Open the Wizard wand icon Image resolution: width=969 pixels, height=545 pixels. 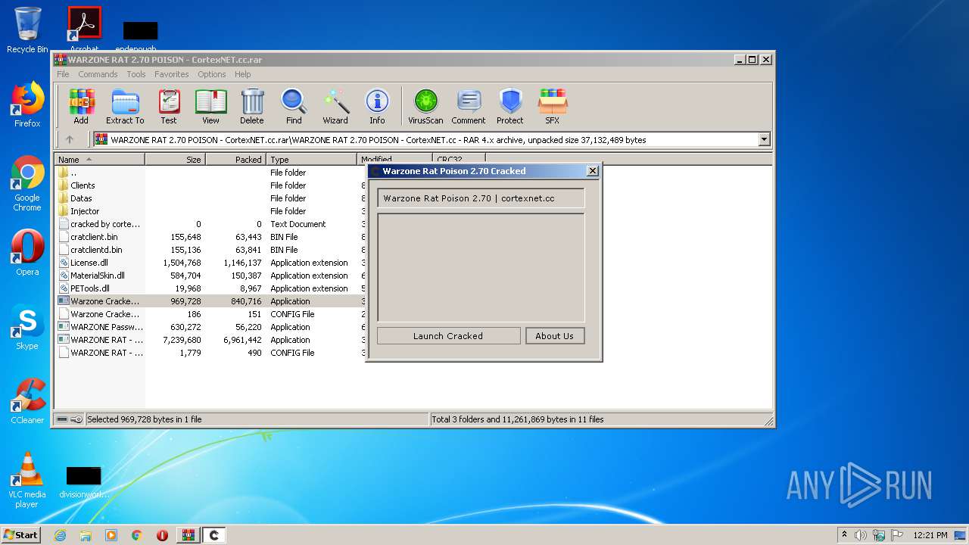coord(335,106)
